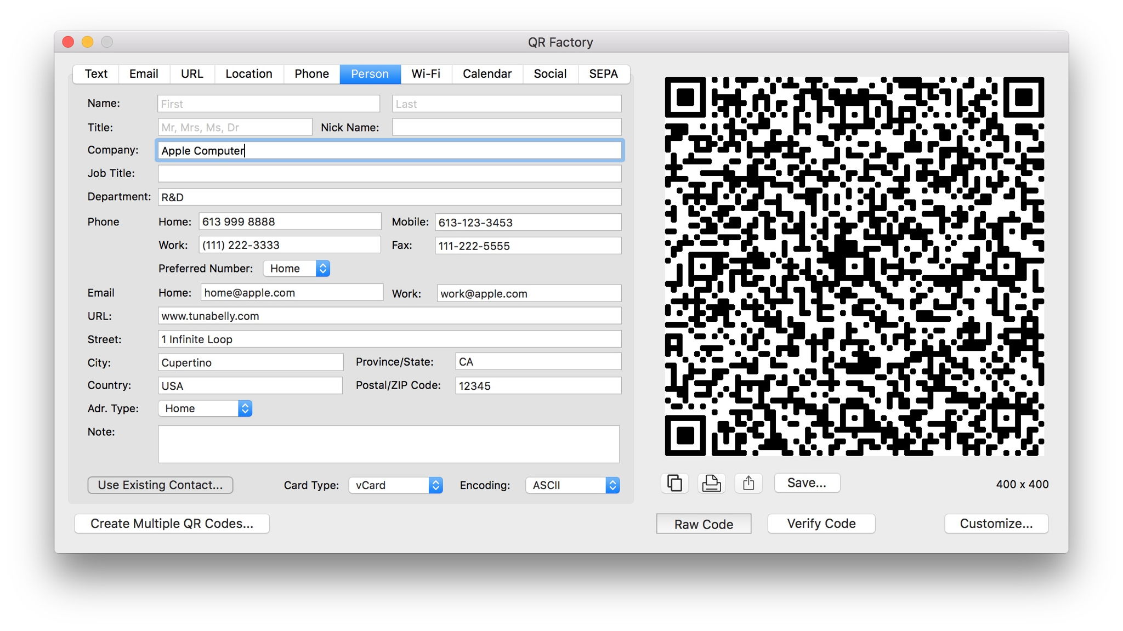Click the 400 x 400 size label

pyautogui.click(x=1022, y=484)
